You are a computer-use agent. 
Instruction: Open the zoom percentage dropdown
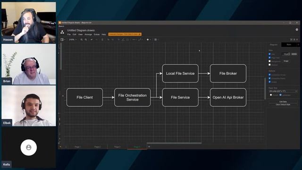point(73,40)
